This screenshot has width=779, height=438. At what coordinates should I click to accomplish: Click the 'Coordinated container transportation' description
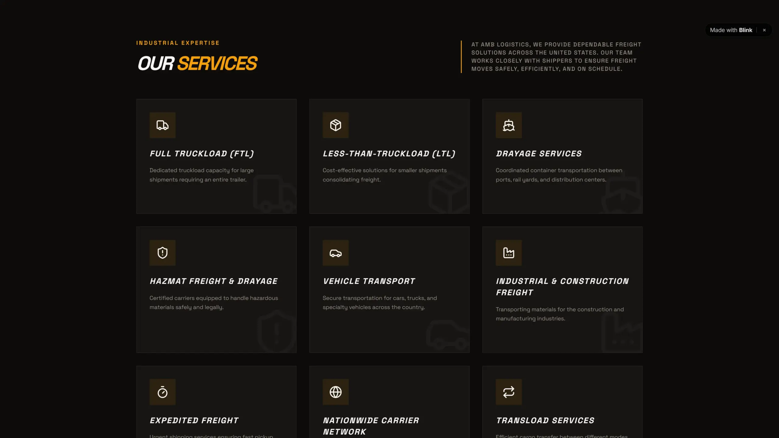point(559,175)
